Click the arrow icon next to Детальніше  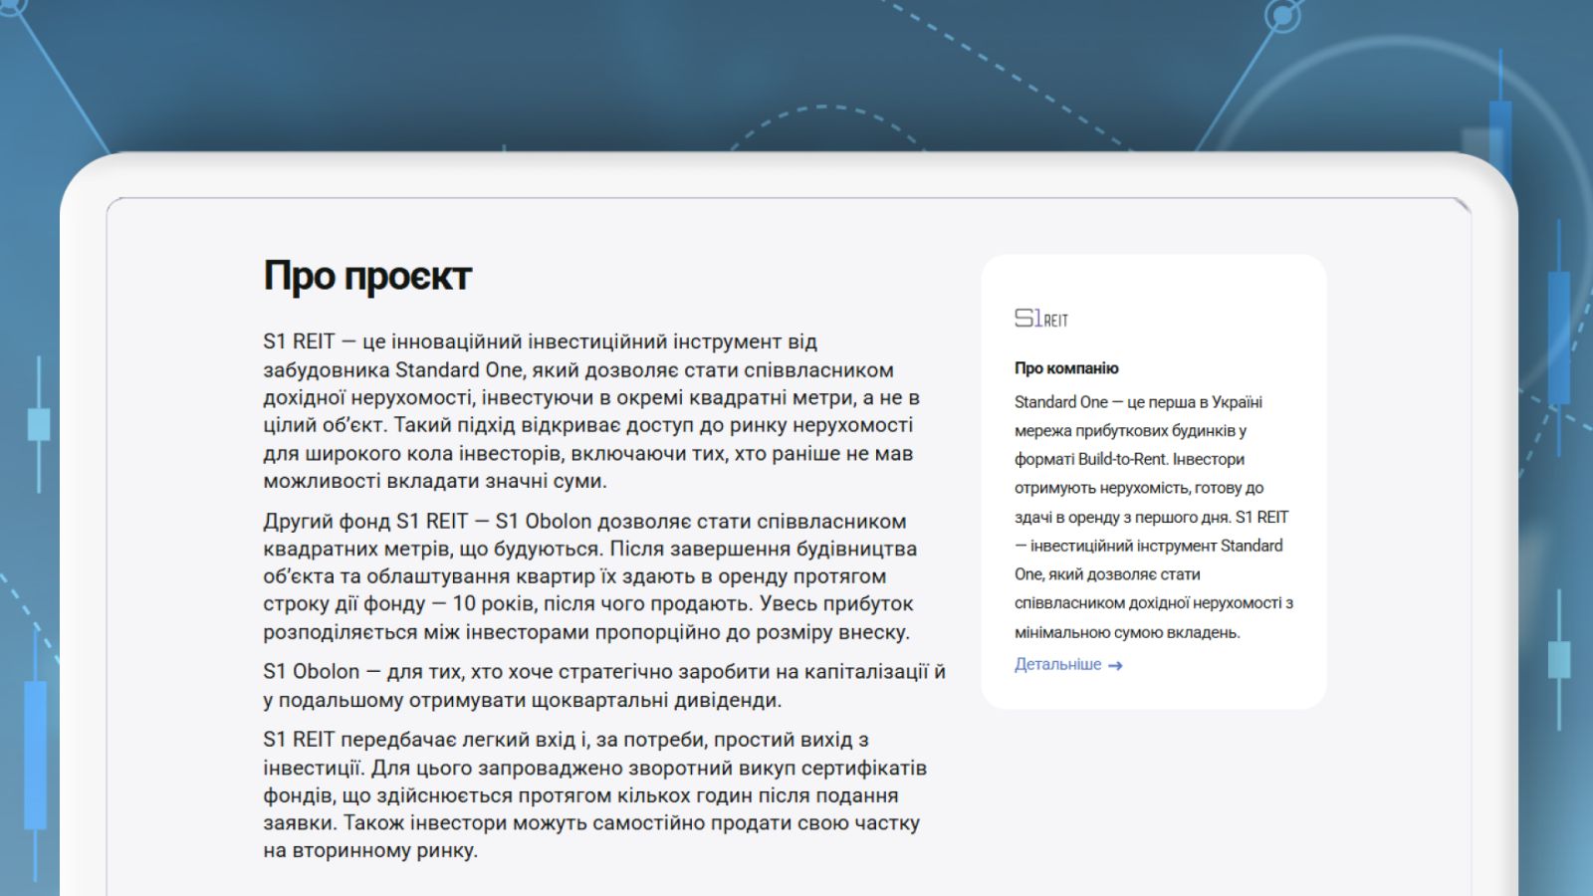[x=1115, y=666]
